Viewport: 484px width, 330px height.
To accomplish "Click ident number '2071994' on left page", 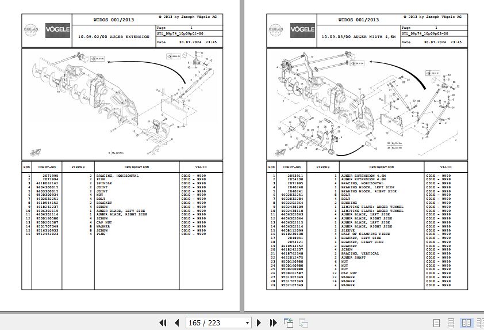I will [51, 179].
